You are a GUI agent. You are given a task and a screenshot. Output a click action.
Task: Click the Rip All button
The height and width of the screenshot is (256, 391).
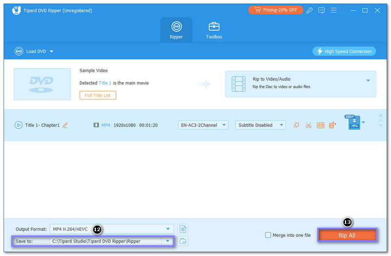point(347,235)
